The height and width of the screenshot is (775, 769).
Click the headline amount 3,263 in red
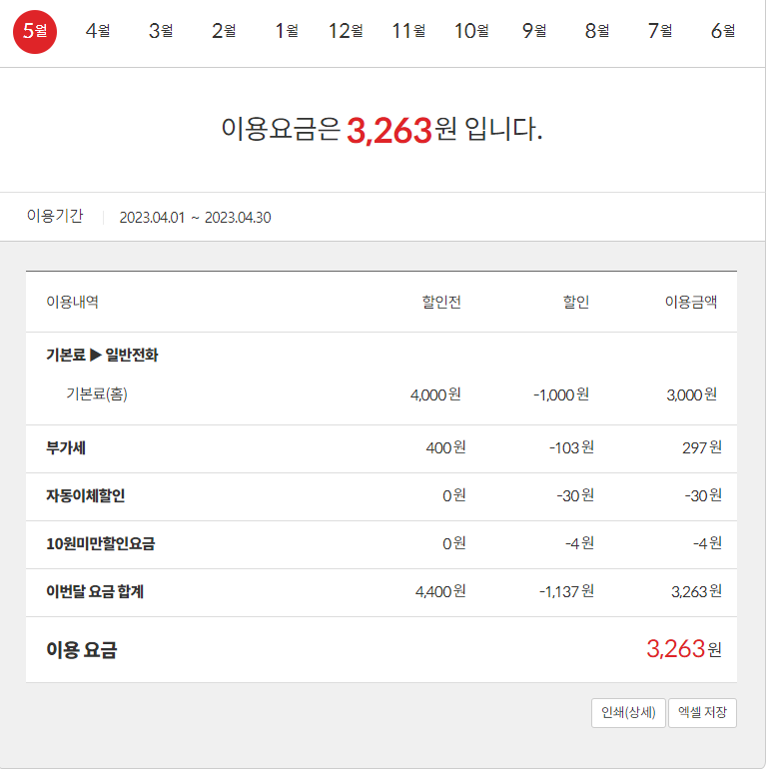click(389, 131)
